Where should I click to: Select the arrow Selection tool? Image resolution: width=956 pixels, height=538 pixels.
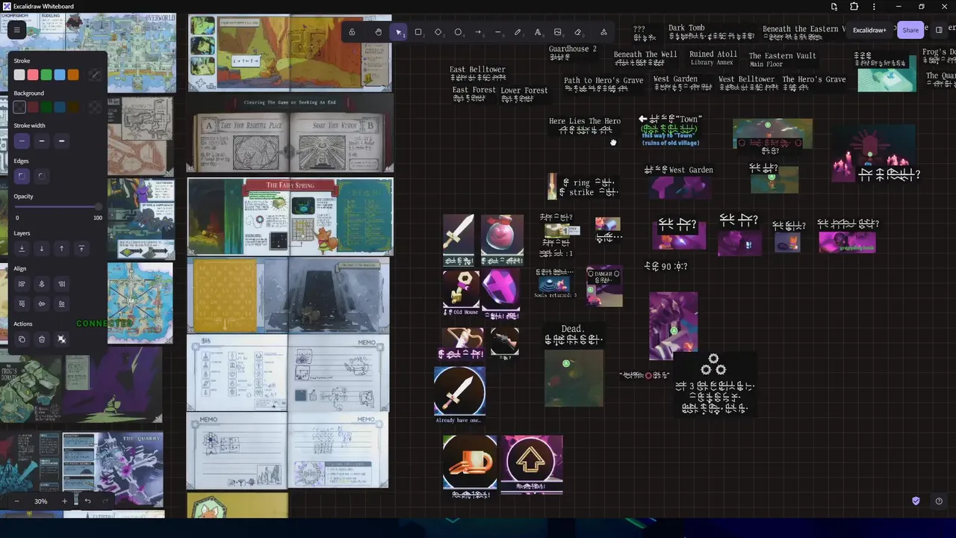click(399, 32)
